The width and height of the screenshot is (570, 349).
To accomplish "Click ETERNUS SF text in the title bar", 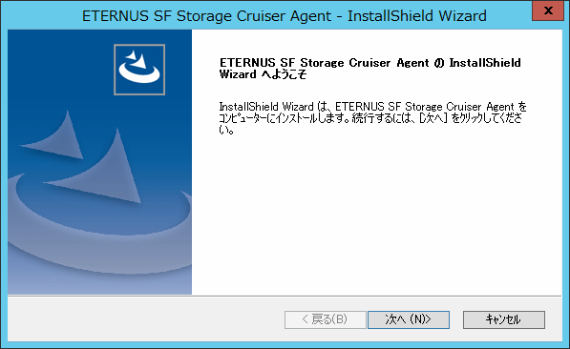I will tap(126, 16).
